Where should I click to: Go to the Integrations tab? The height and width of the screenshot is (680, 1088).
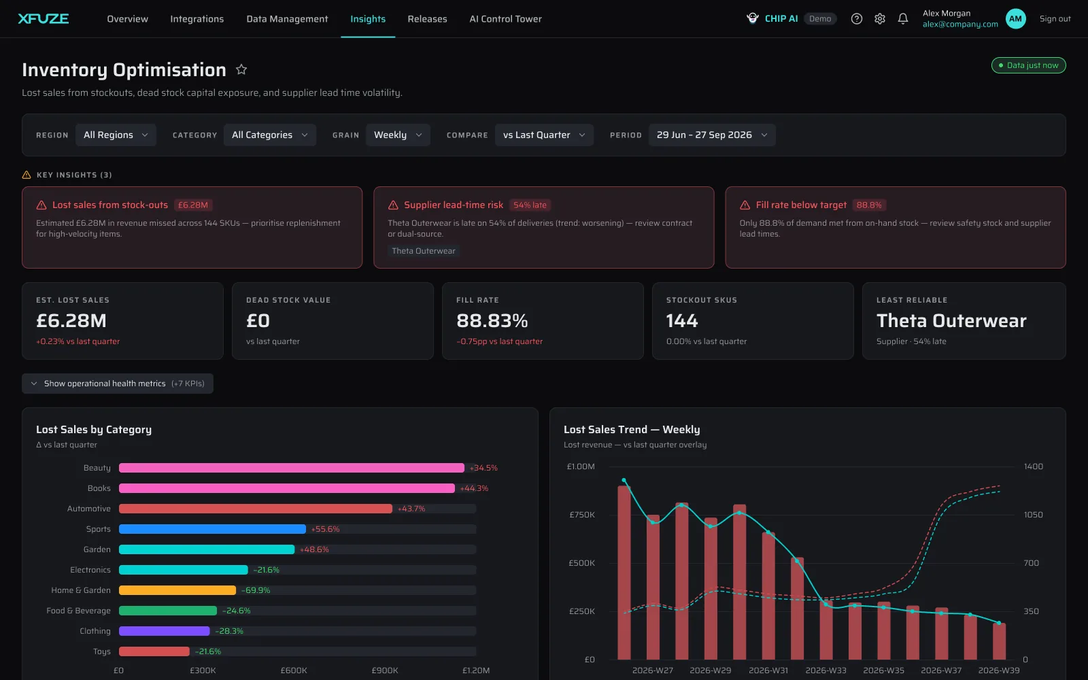point(197,19)
